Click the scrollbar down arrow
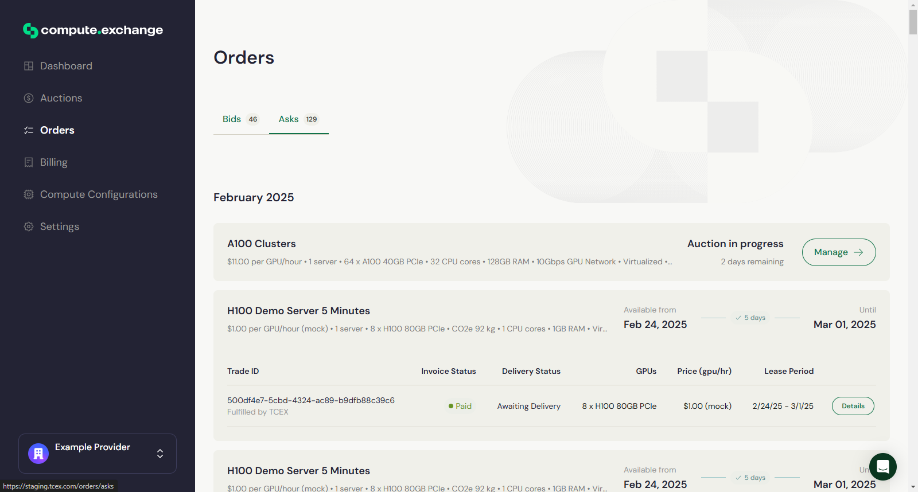 [913, 487]
